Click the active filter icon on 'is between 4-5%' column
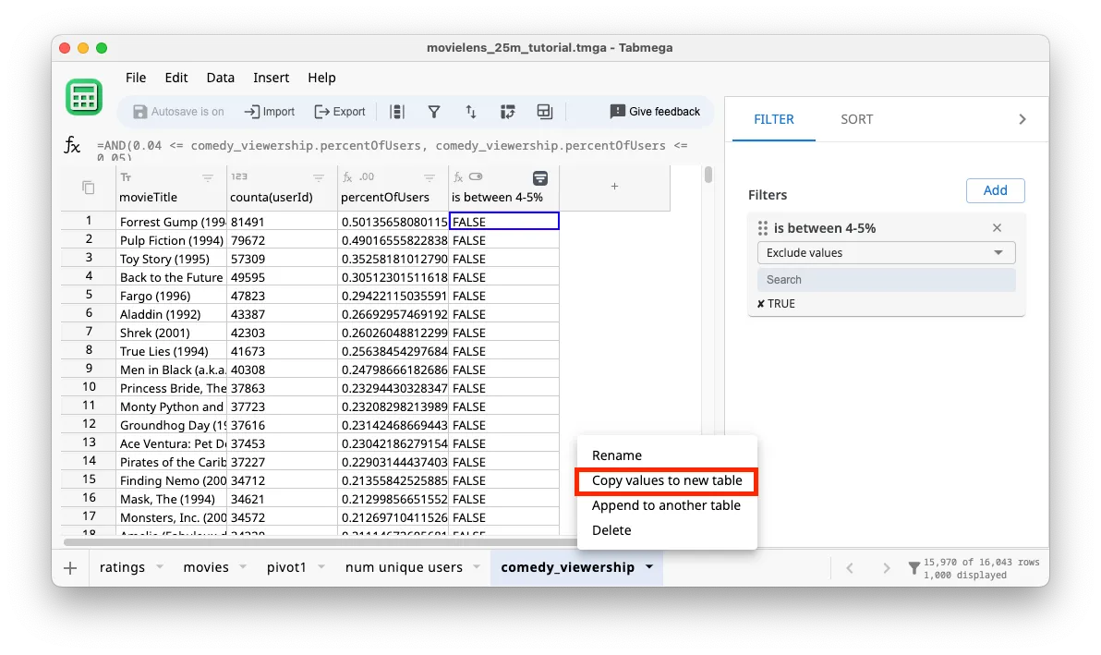 pyautogui.click(x=540, y=177)
